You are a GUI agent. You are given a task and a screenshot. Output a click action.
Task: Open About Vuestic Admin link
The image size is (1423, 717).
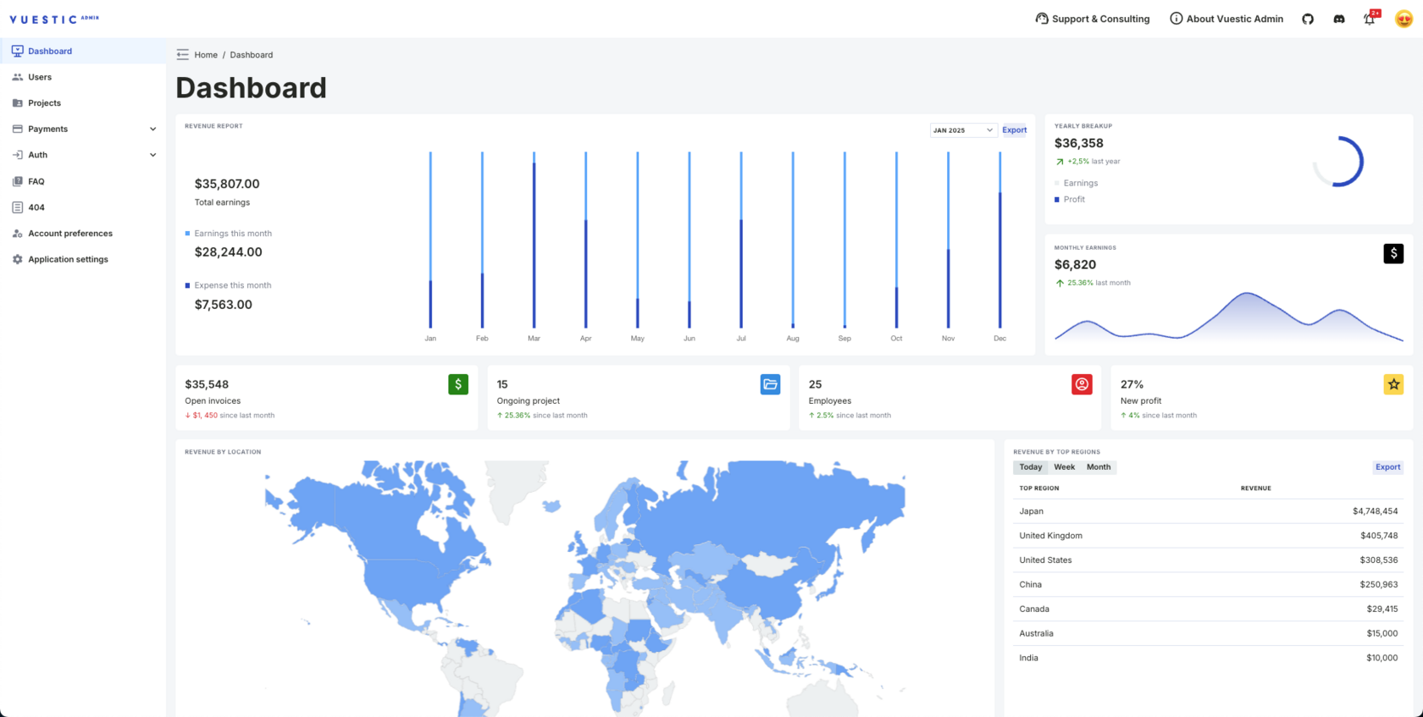click(1226, 19)
